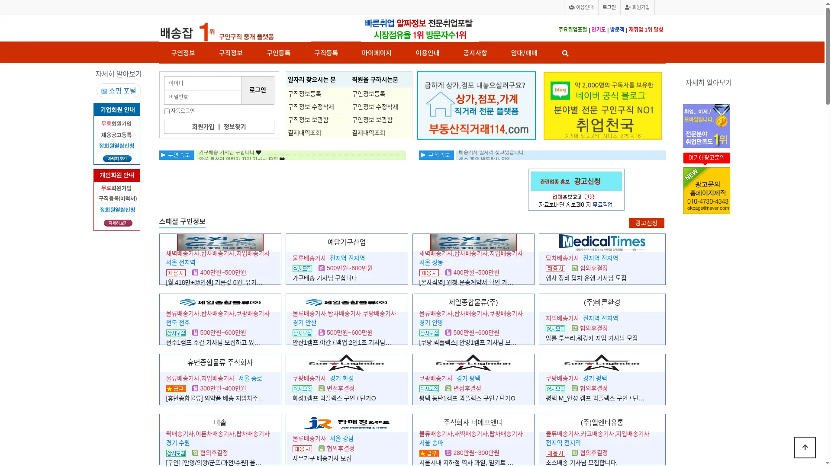Image resolution: width=831 pixels, height=467 pixels.
Task: Click the 구직속보 play arrow label
Action: (x=436, y=155)
